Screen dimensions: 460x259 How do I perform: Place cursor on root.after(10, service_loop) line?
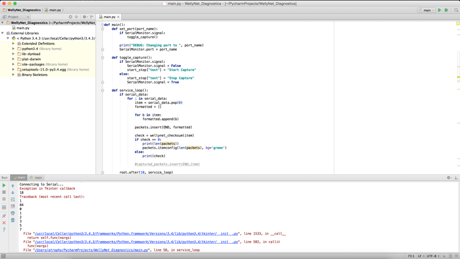pyautogui.click(x=146, y=173)
